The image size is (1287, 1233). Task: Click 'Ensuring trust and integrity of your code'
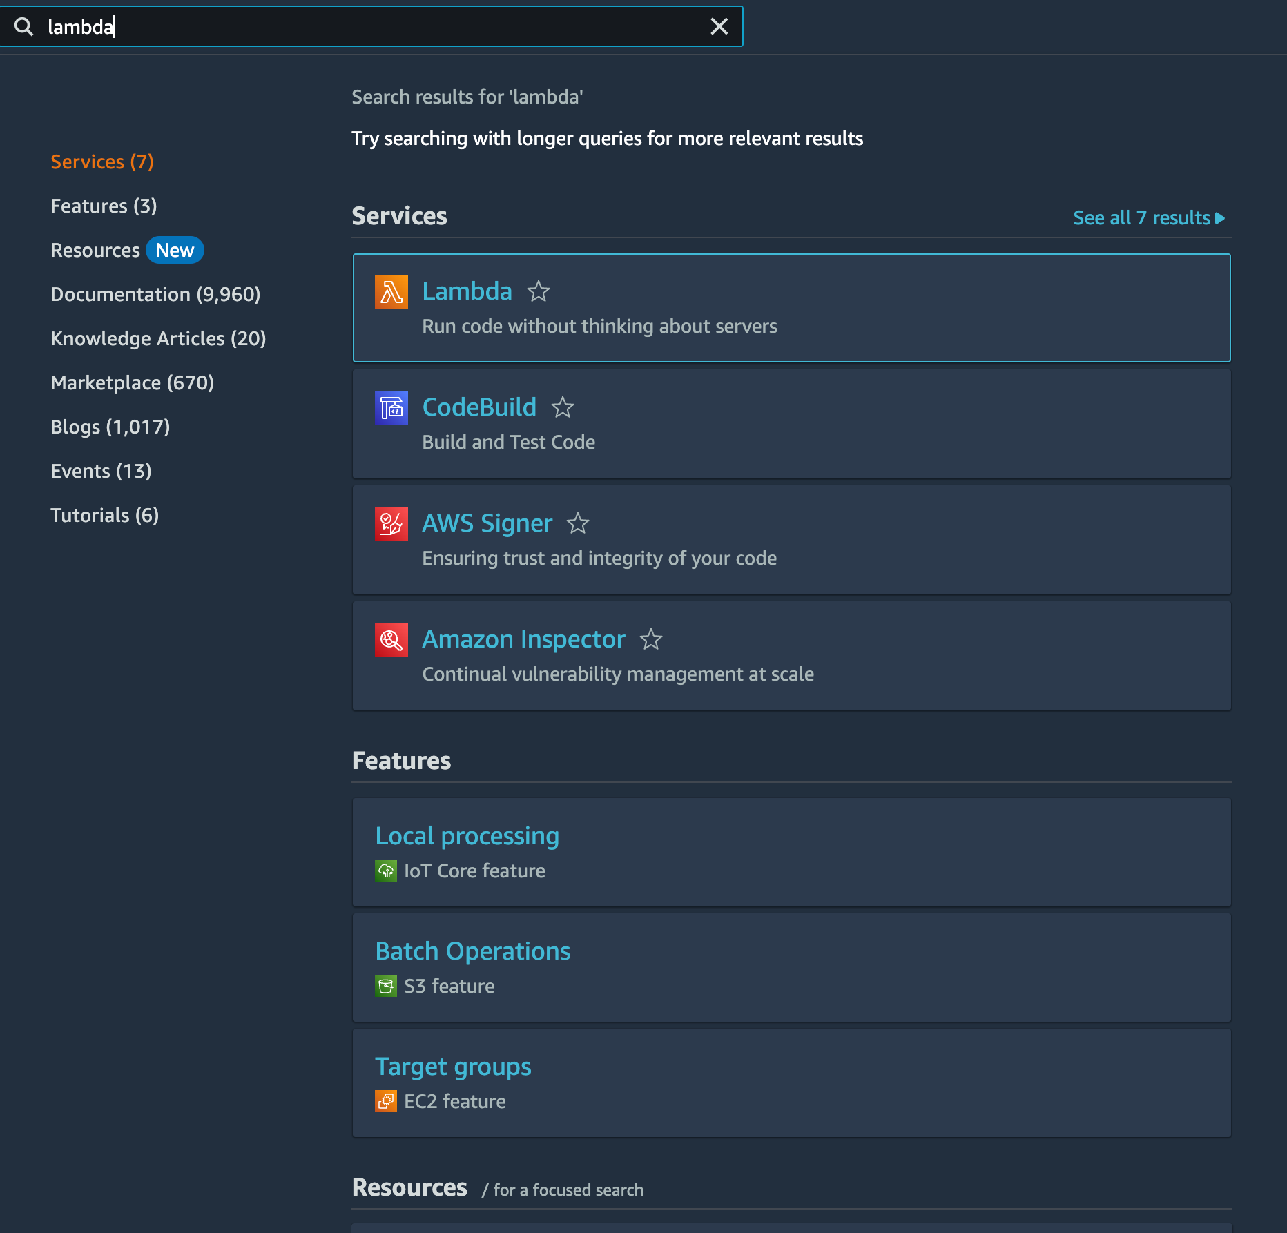tap(599, 558)
